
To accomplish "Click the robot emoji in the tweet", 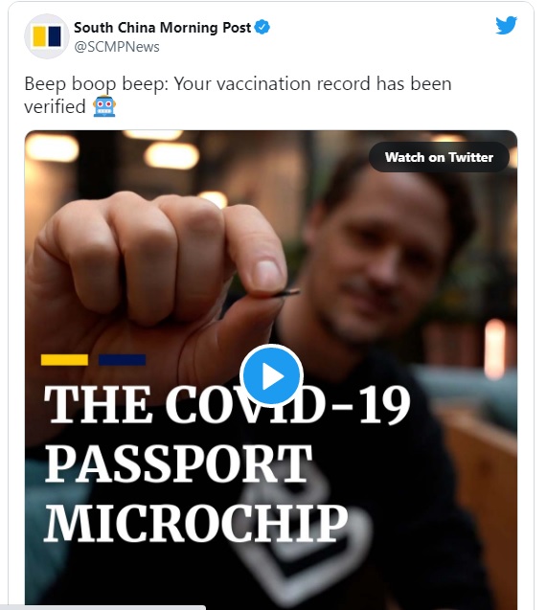I will pyautogui.click(x=104, y=105).
